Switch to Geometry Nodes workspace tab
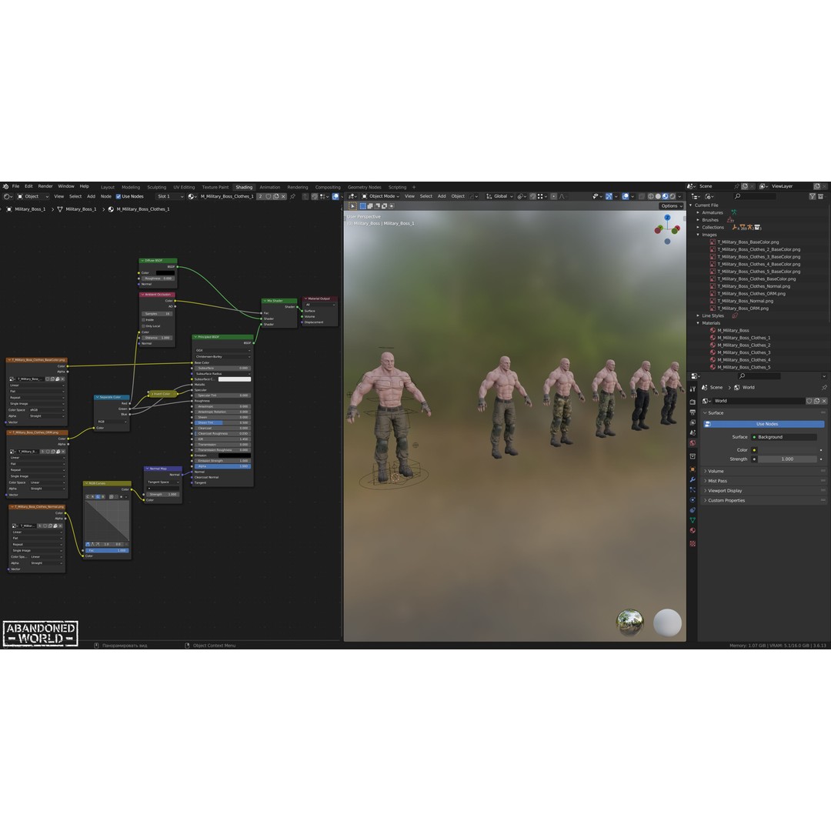The image size is (831, 831). tap(365, 187)
